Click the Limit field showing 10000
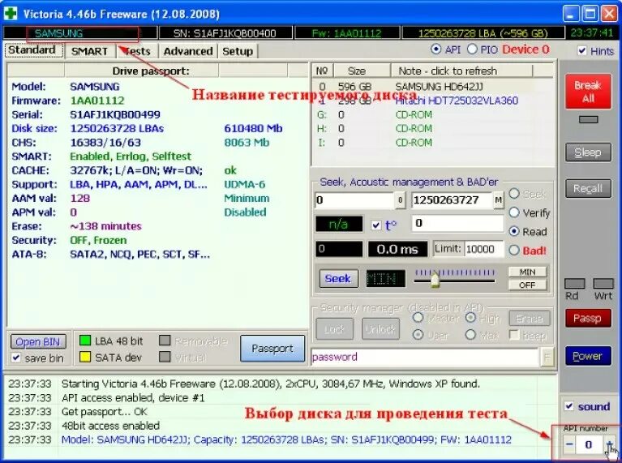Viewport: 622px width, 463px height. pyautogui.click(x=484, y=249)
